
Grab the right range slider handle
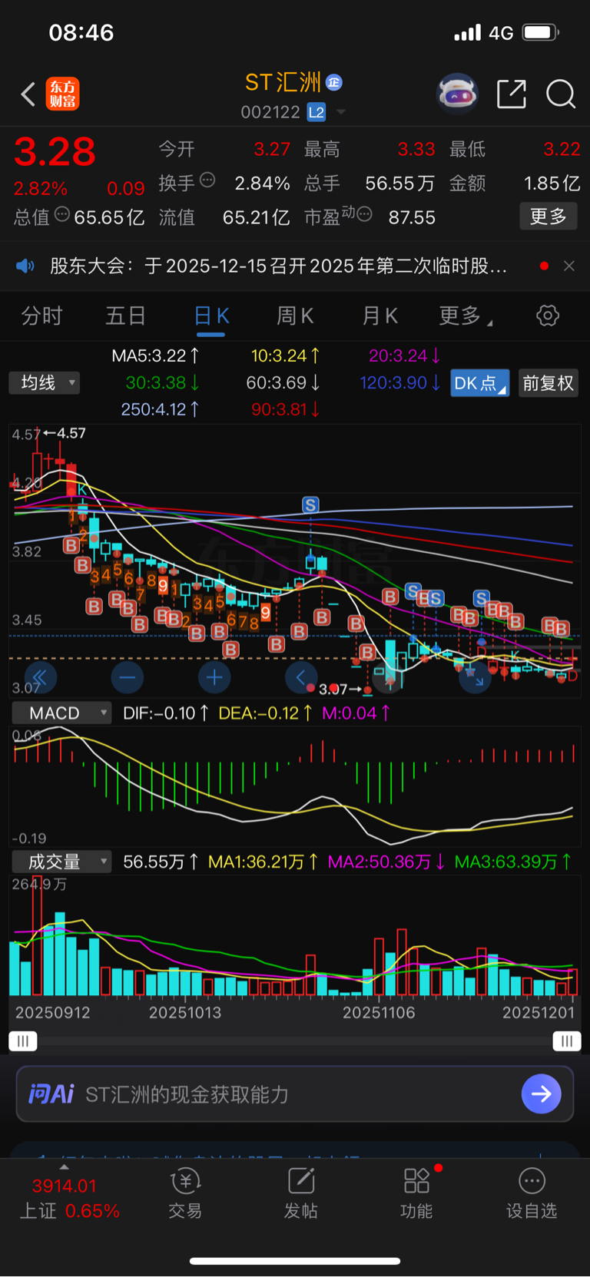tap(567, 1040)
